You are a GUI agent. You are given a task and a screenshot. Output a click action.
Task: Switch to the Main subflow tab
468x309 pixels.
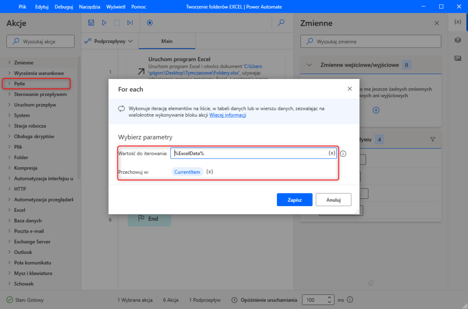[x=167, y=41]
